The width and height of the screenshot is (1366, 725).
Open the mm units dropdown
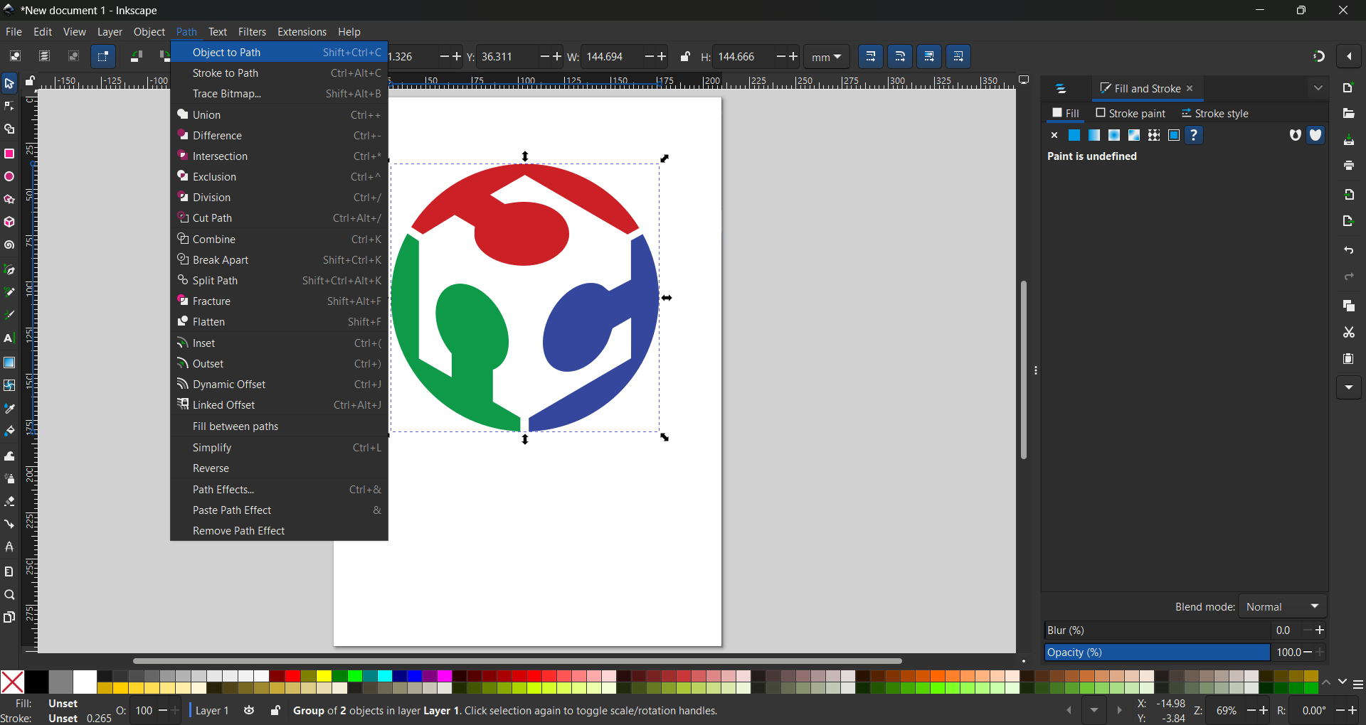click(x=827, y=57)
